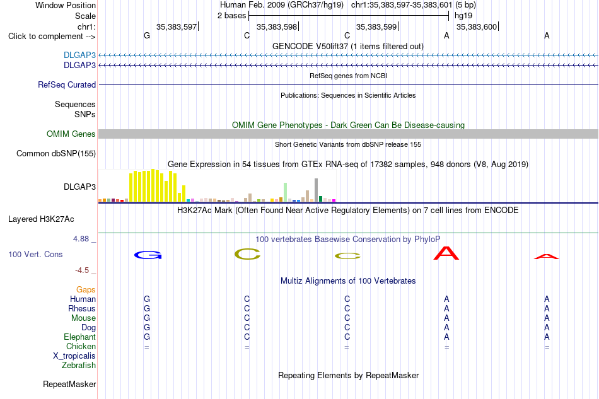Click the 'SNPs' publications label
599x399 pixels.
(x=85, y=114)
